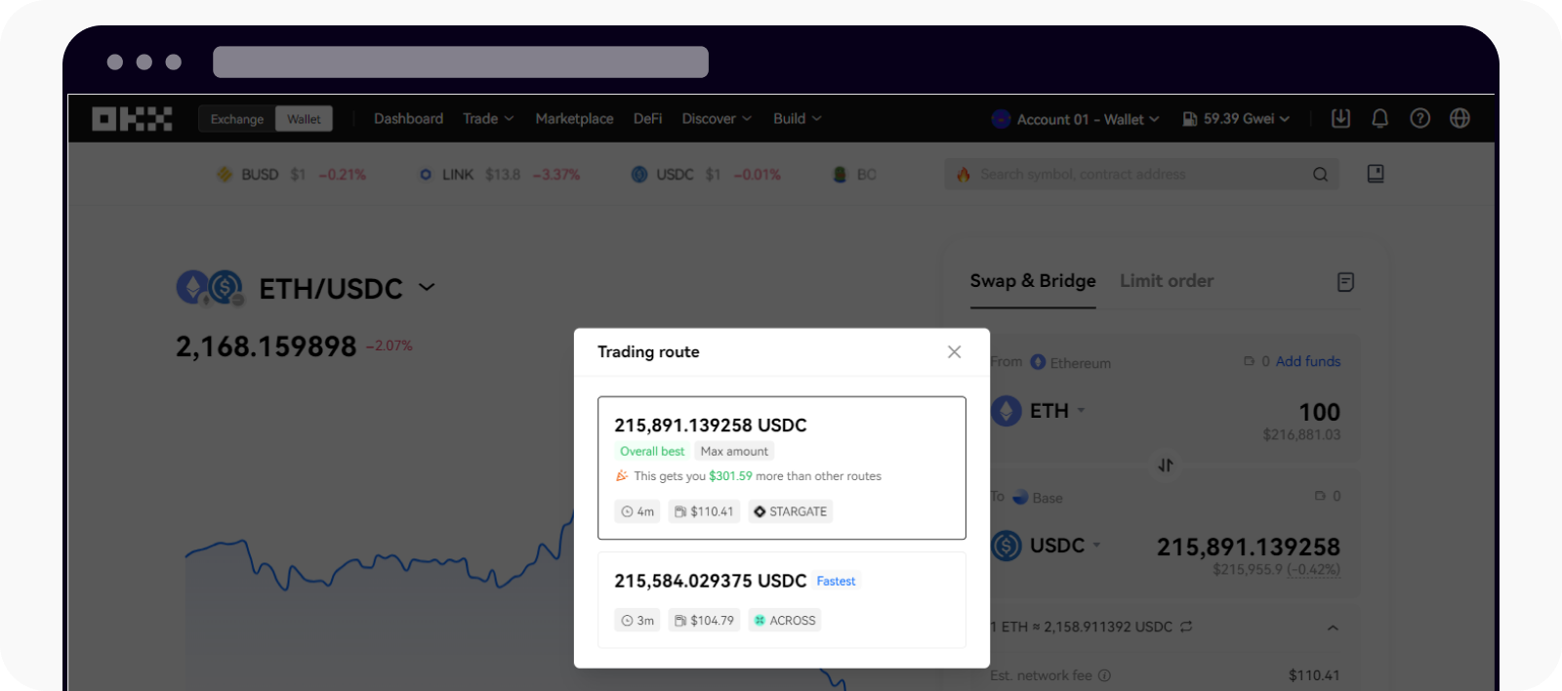Click the Fastest tag
Screen dimensions: 1562x691
(x=836, y=581)
